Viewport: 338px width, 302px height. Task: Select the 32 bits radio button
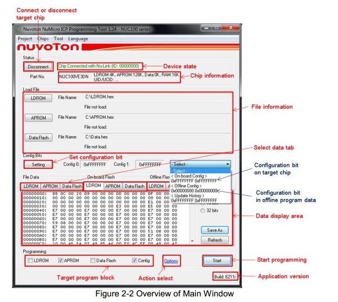point(202,211)
